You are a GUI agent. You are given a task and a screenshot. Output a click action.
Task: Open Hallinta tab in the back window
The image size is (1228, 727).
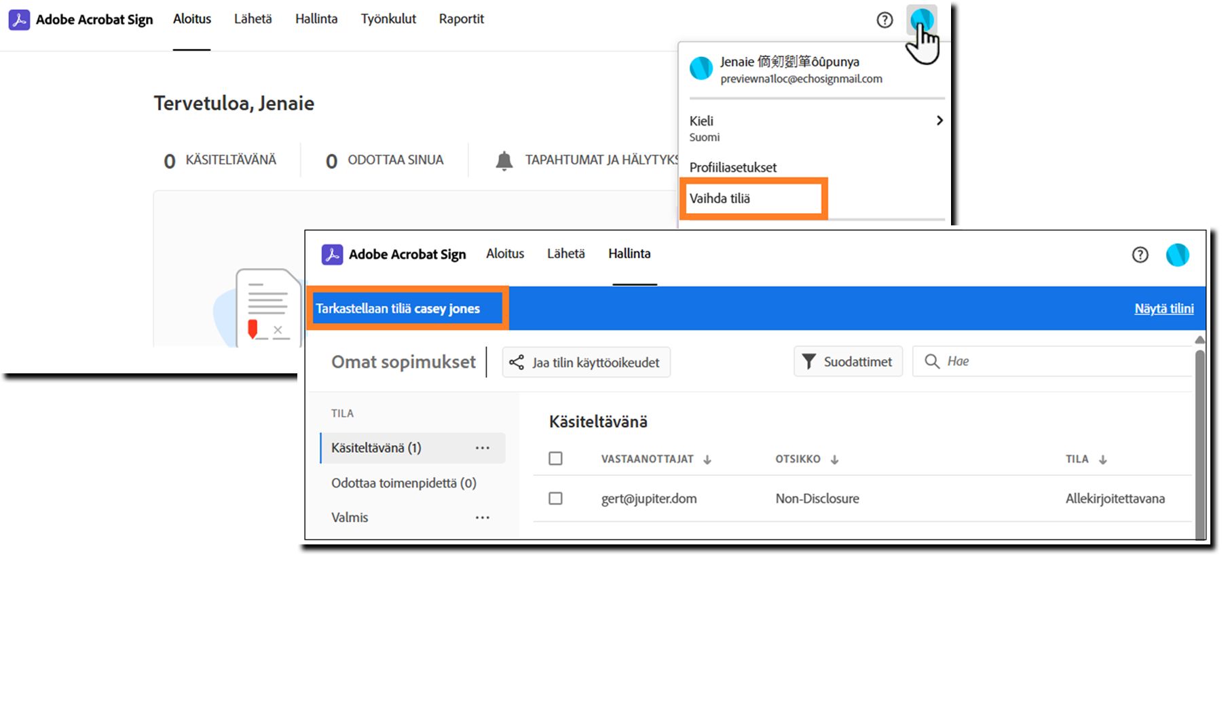click(316, 19)
